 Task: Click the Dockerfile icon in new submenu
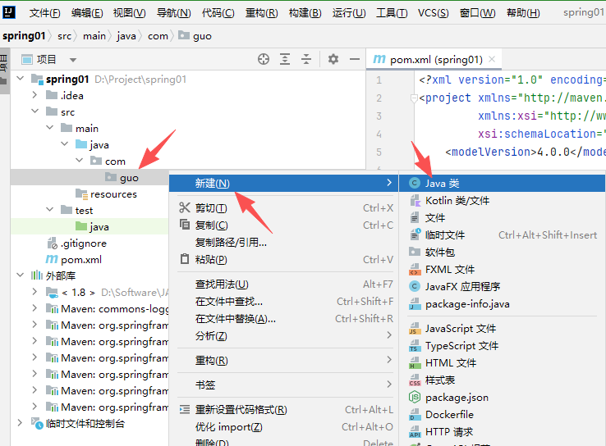415,415
